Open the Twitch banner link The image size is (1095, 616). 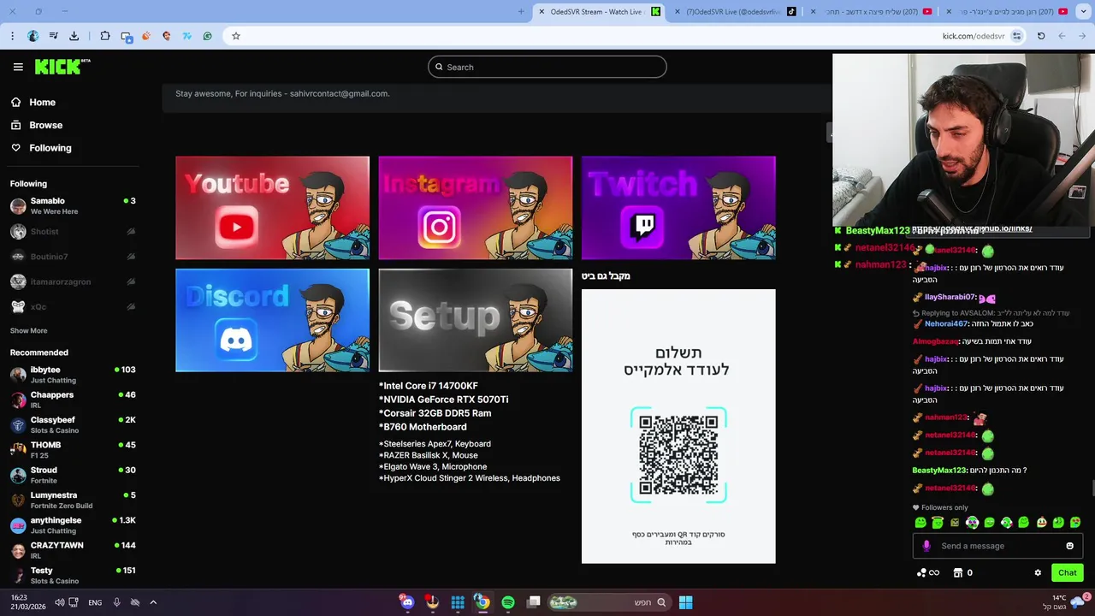tap(678, 207)
